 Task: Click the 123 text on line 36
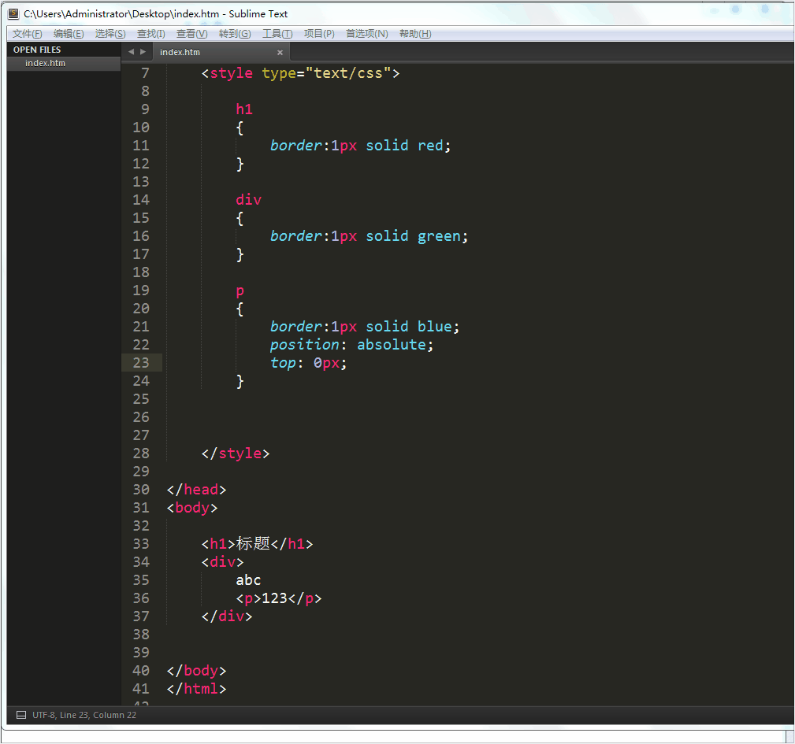[x=274, y=598]
